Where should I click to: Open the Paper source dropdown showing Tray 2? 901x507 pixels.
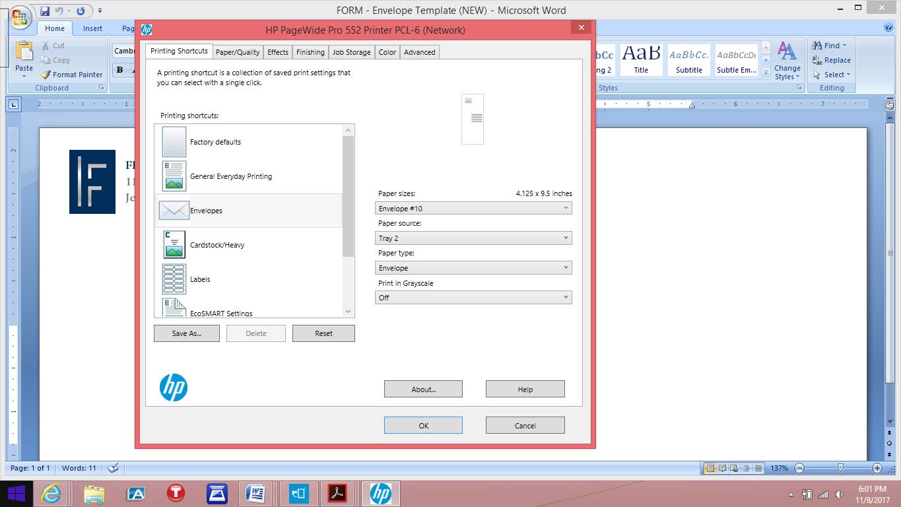coord(473,238)
